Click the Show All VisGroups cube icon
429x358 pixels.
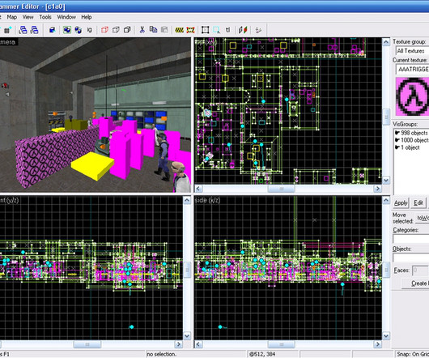pos(127,29)
